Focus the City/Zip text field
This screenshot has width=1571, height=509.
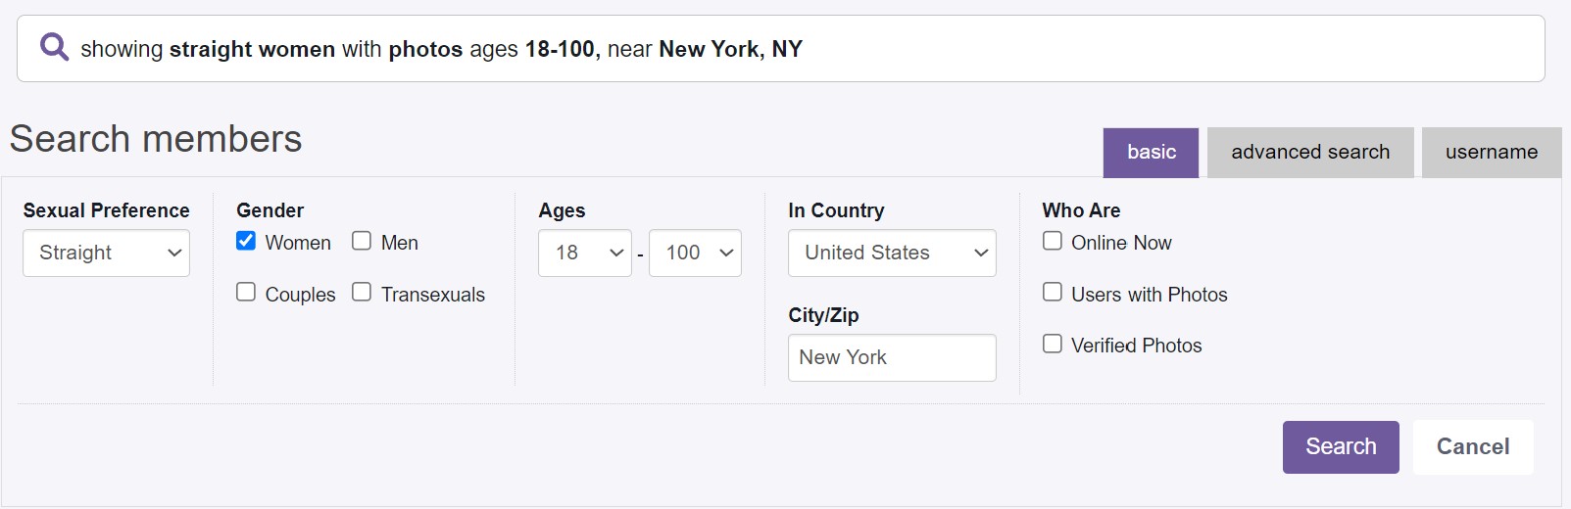pyautogui.click(x=892, y=357)
